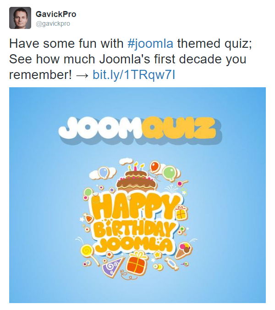
Task: Click the yellow QUIZ logo lettering
Action: click(x=178, y=126)
